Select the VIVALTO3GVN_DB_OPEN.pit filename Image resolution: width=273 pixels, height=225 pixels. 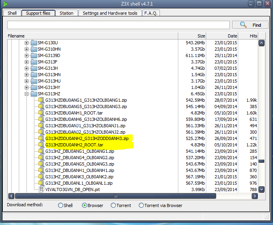click(x=73, y=189)
